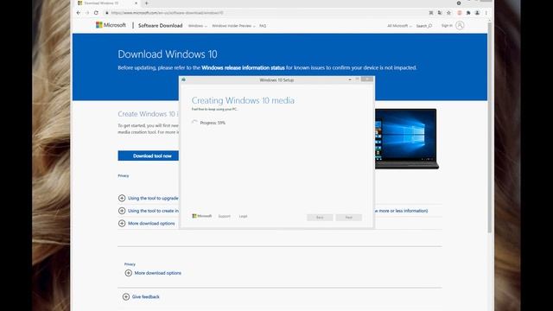Click the Download tool now button
This screenshot has height=311, width=553.
148,155
